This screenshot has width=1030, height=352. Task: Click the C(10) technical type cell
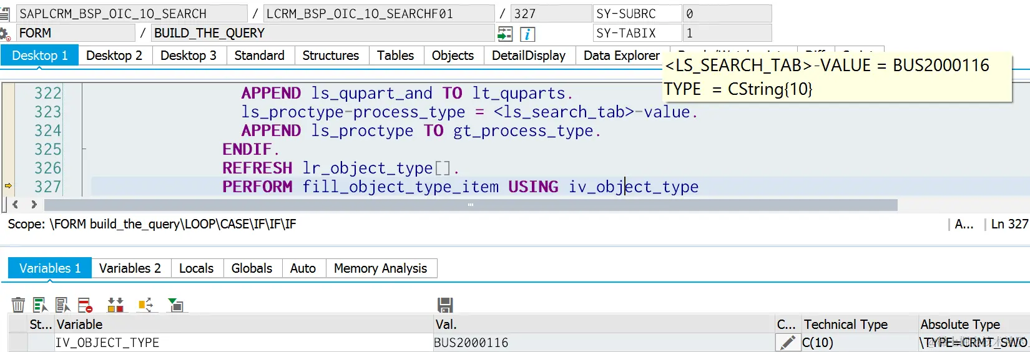click(859, 343)
